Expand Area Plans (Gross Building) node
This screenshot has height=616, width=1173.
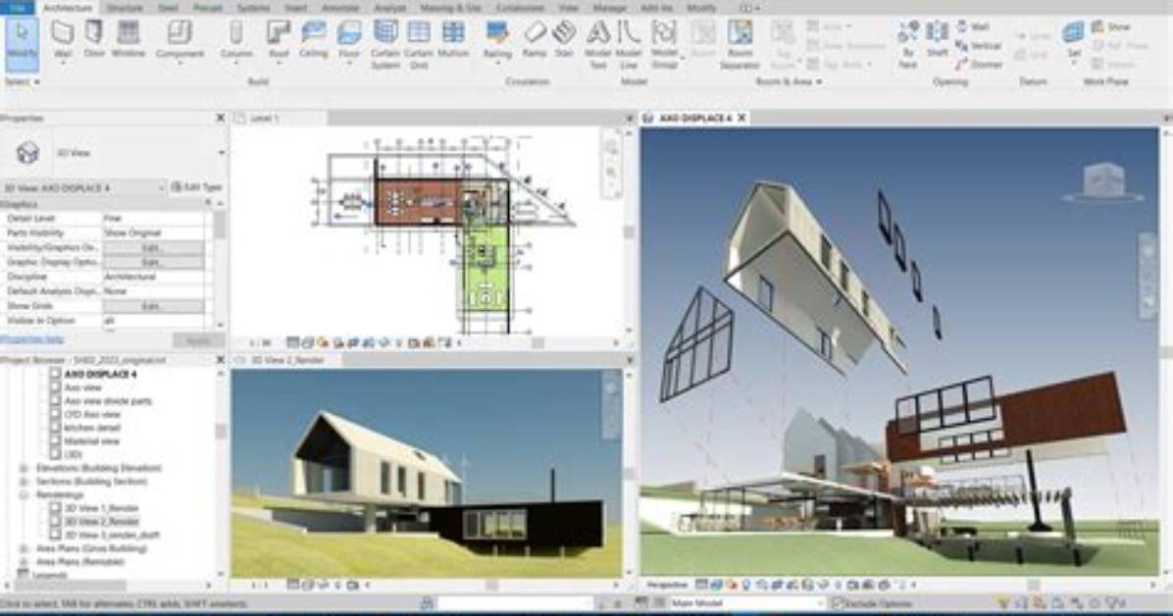[x=24, y=548]
